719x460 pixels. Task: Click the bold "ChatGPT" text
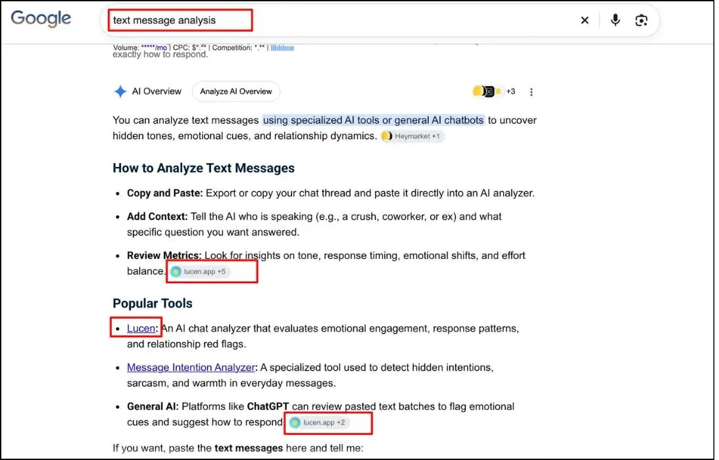point(268,406)
